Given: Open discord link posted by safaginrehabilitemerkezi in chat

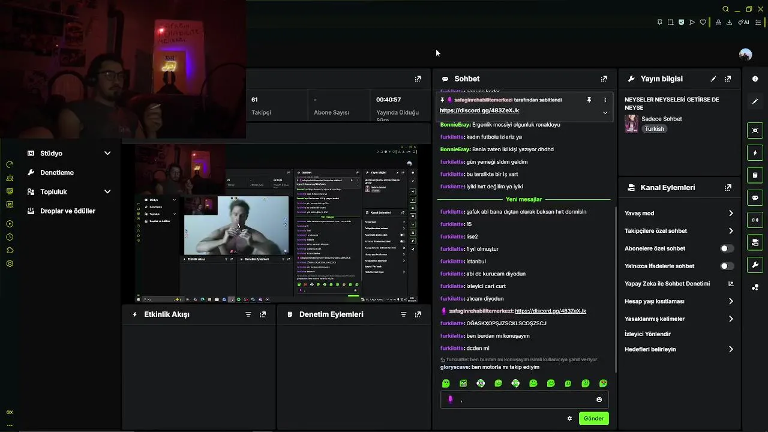Looking at the screenshot, I should coord(550,311).
